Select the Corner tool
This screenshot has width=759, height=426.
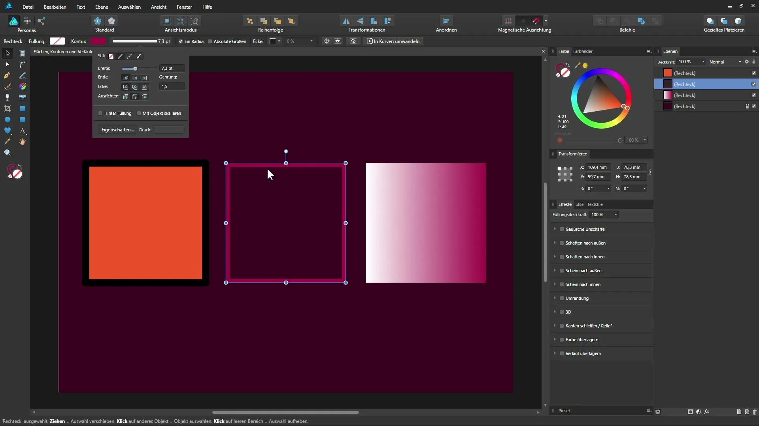tap(23, 64)
